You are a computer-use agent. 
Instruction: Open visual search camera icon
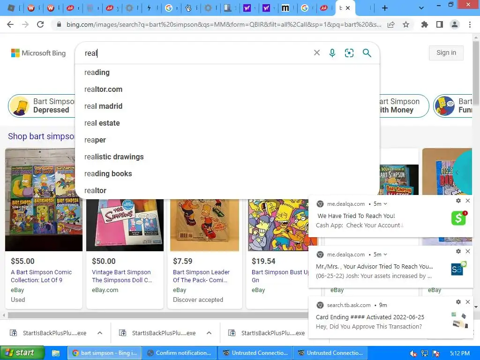tap(349, 53)
